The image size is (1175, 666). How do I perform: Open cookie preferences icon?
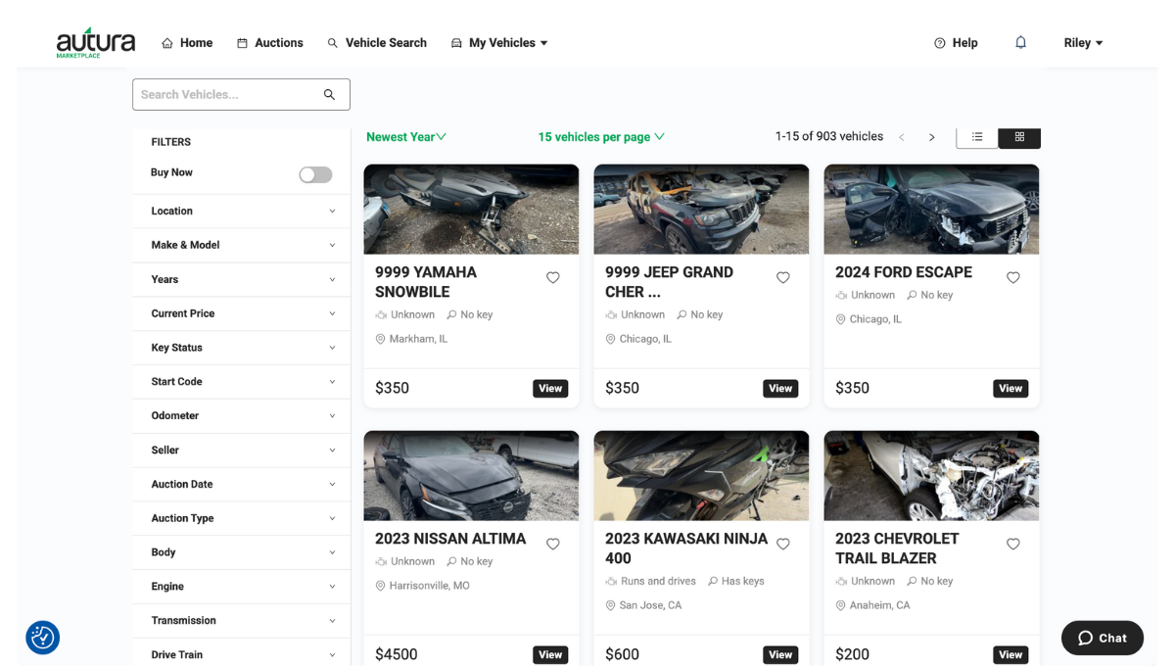[x=43, y=638]
